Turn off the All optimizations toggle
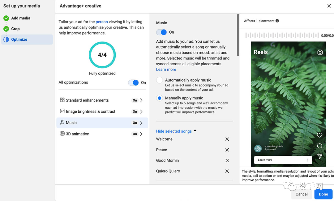The height and width of the screenshot is (201, 334). tap(134, 83)
